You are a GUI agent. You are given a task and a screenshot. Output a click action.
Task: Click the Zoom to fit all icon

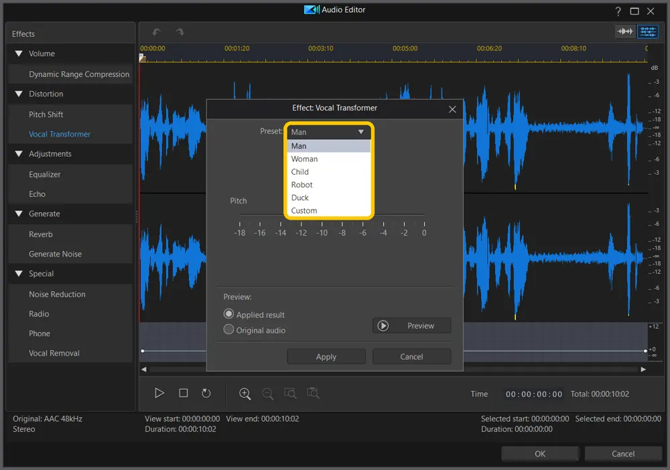pos(313,393)
